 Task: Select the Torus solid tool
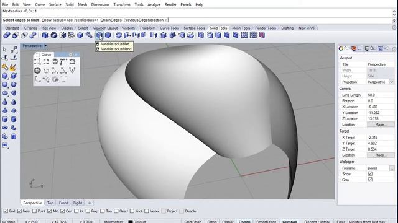pyautogui.click(x=4, y=128)
